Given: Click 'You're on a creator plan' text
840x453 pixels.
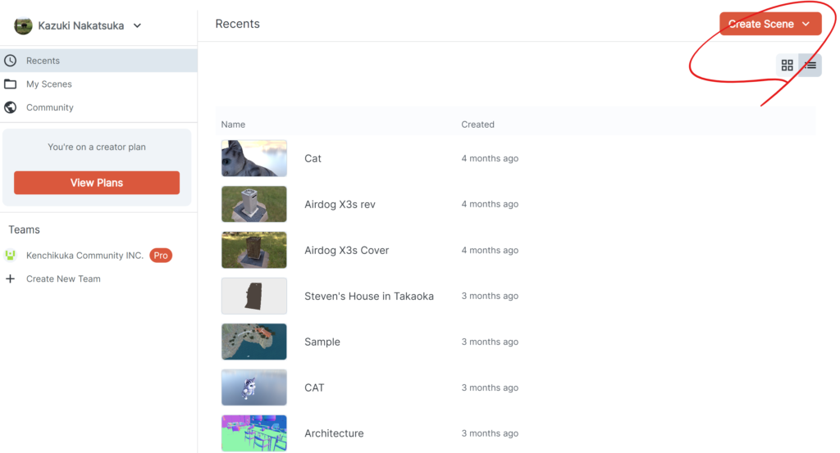Looking at the screenshot, I should pos(97,147).
